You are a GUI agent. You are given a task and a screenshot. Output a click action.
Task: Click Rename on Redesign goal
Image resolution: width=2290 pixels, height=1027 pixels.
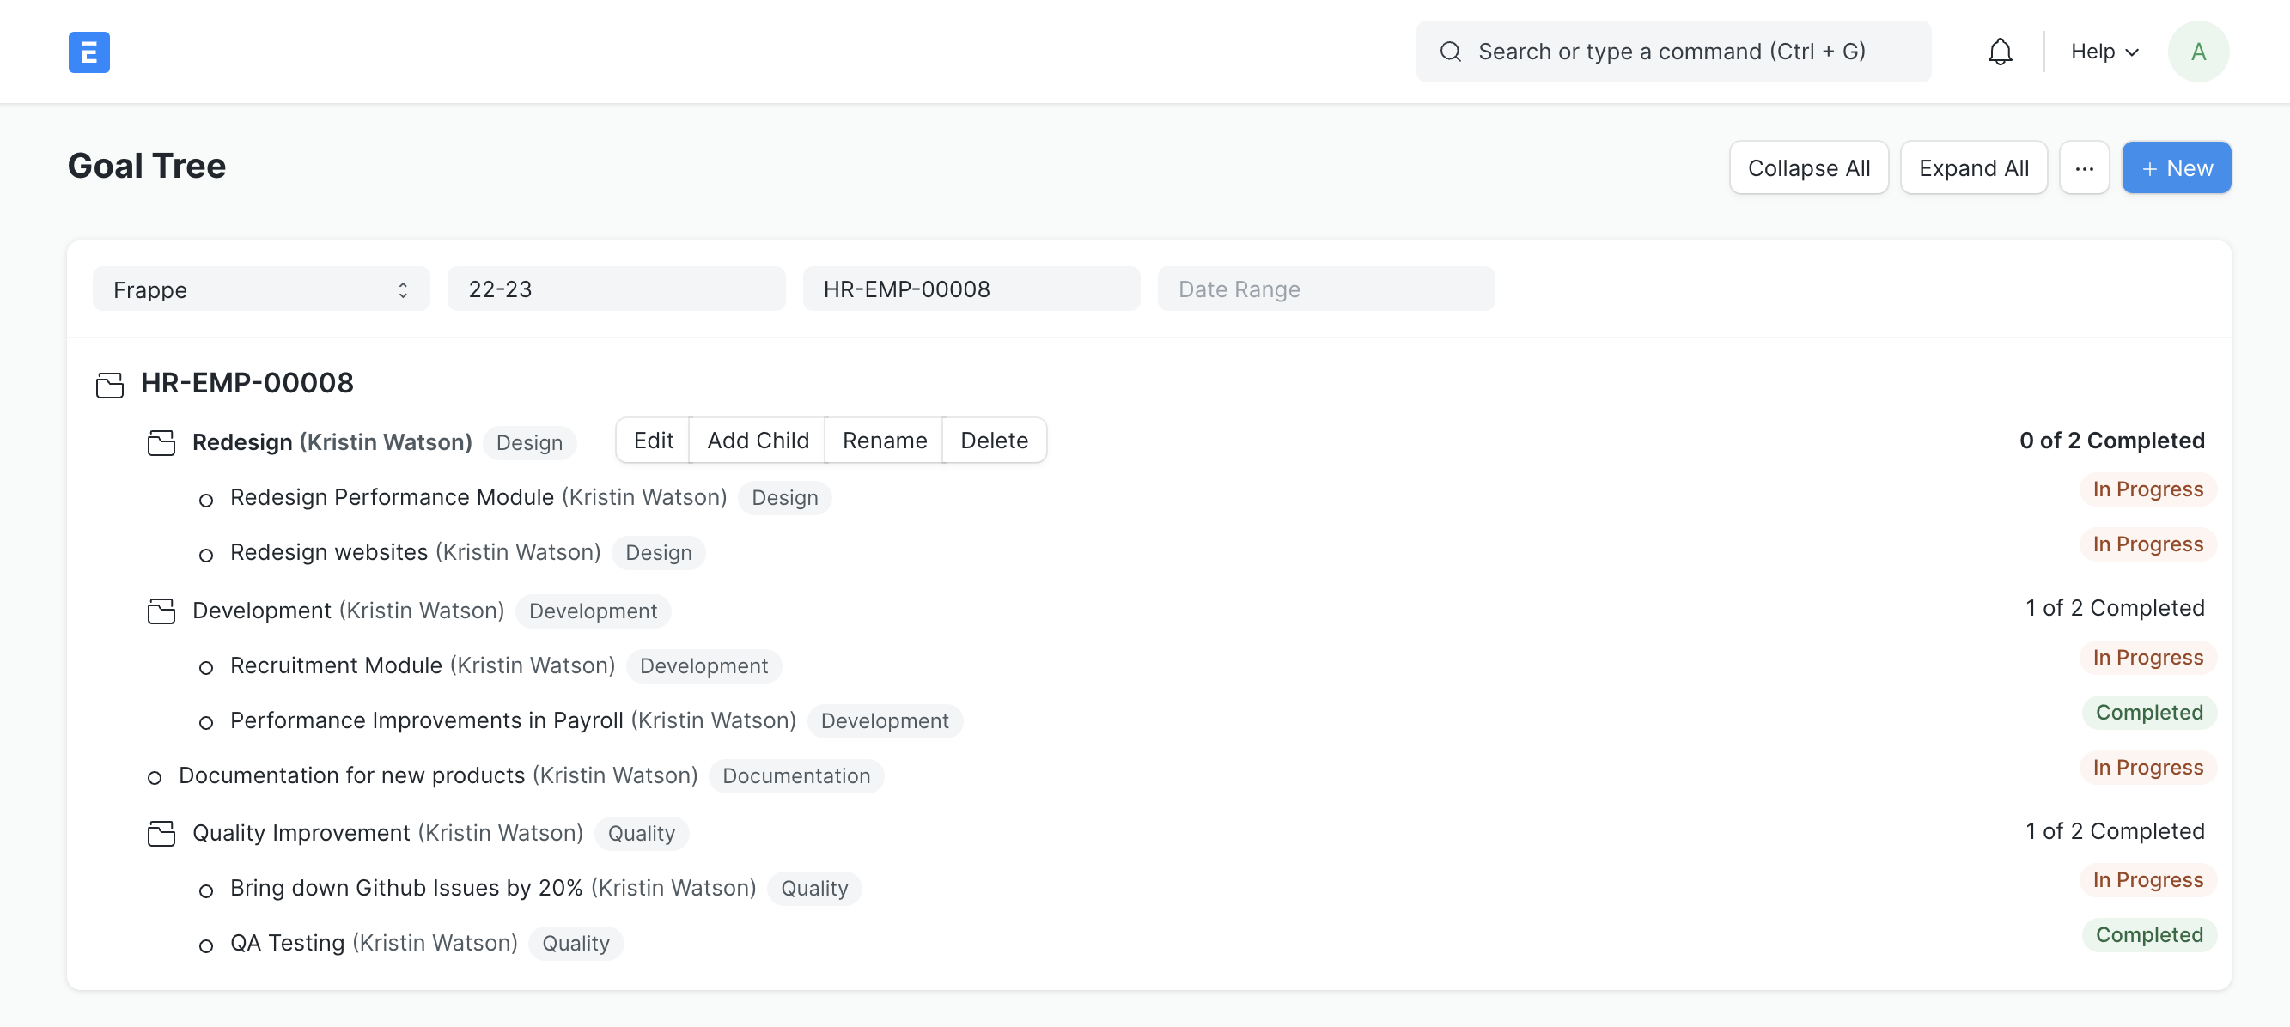point(884,441)
